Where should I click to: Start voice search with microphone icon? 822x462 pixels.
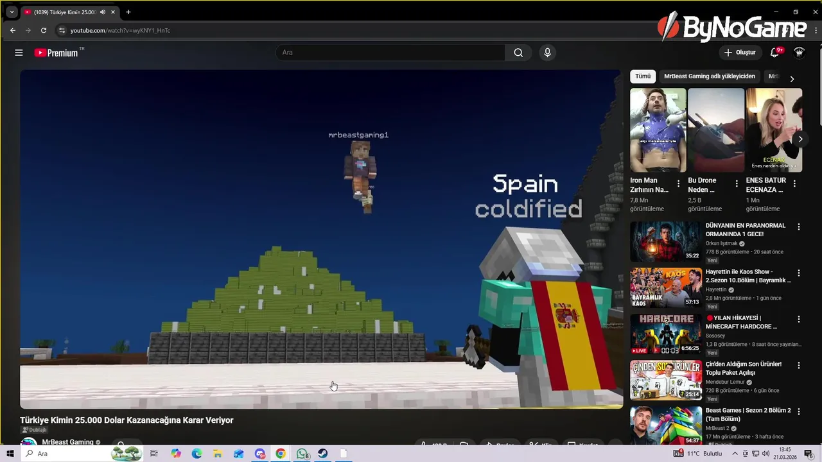(x=547, y=53)
